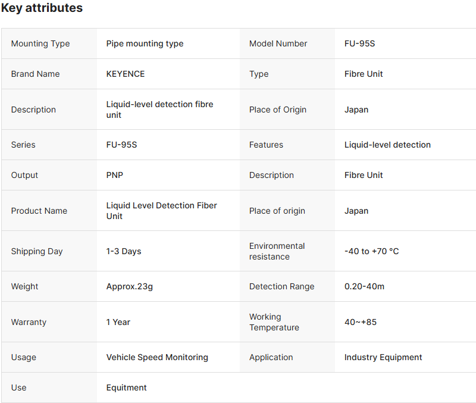Select the "Liquid-level detection" features value
The image size is (476, 403).
[x=387, y=145]
